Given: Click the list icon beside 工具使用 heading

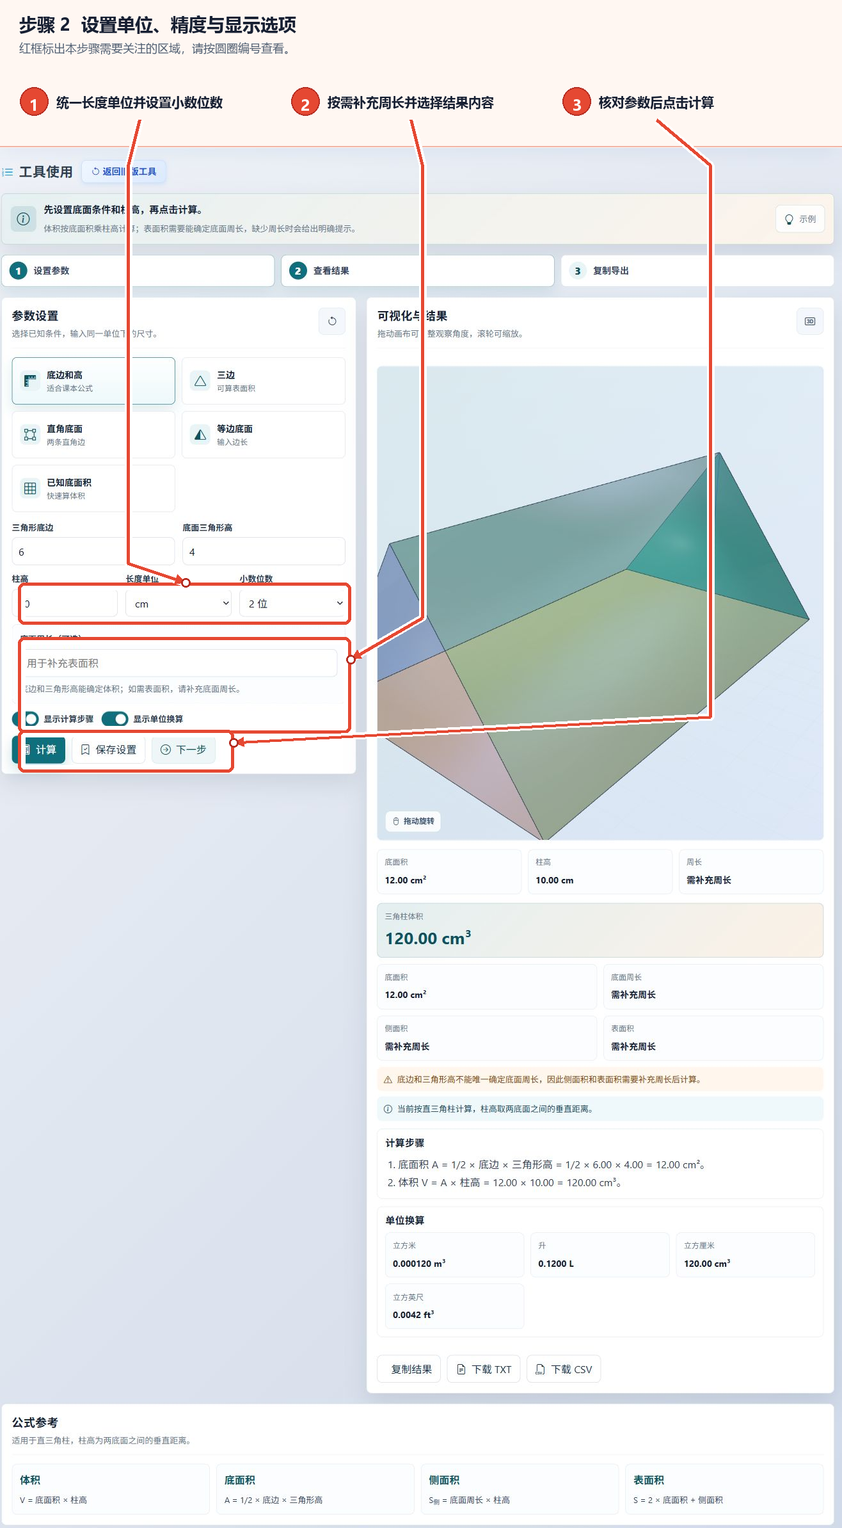Looking at the screenshot, I should click(x=8, y=172).
